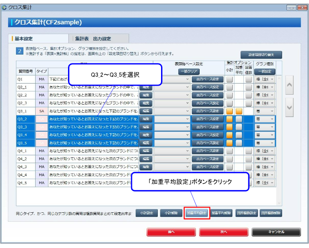Click the 編集 button for Q2_1
Viewport: 309px width, 248px height.
click(146, 87)
